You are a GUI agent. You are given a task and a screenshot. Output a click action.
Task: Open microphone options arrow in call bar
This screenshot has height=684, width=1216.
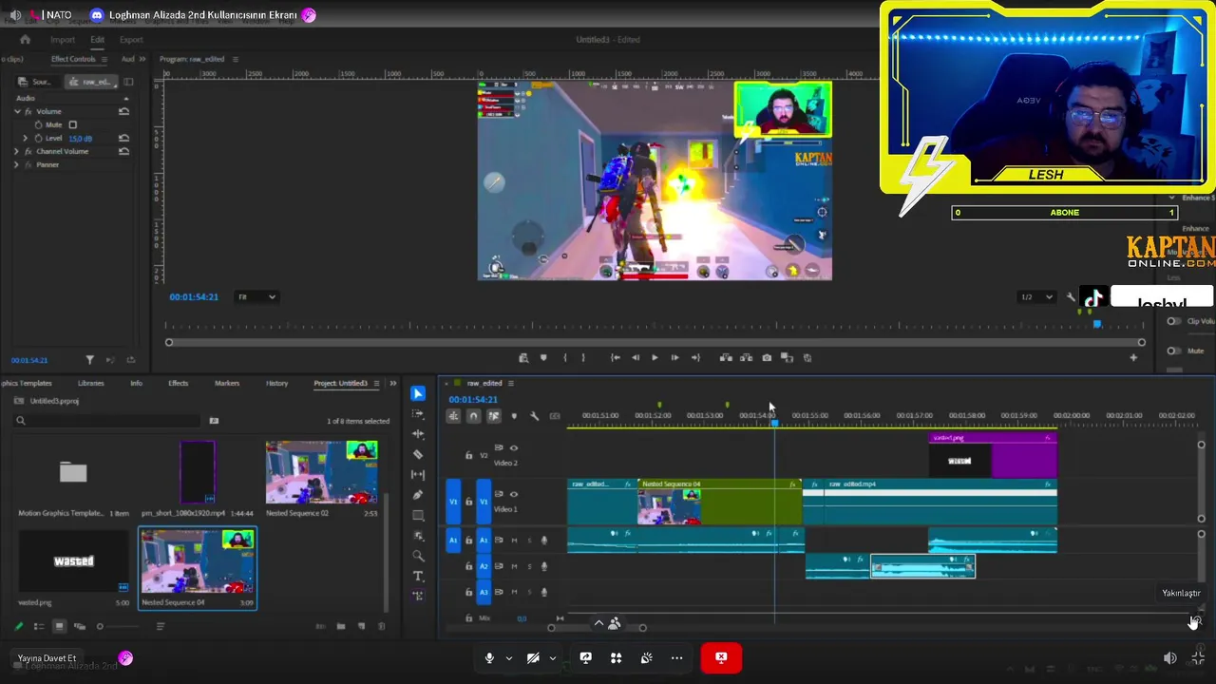509,658
